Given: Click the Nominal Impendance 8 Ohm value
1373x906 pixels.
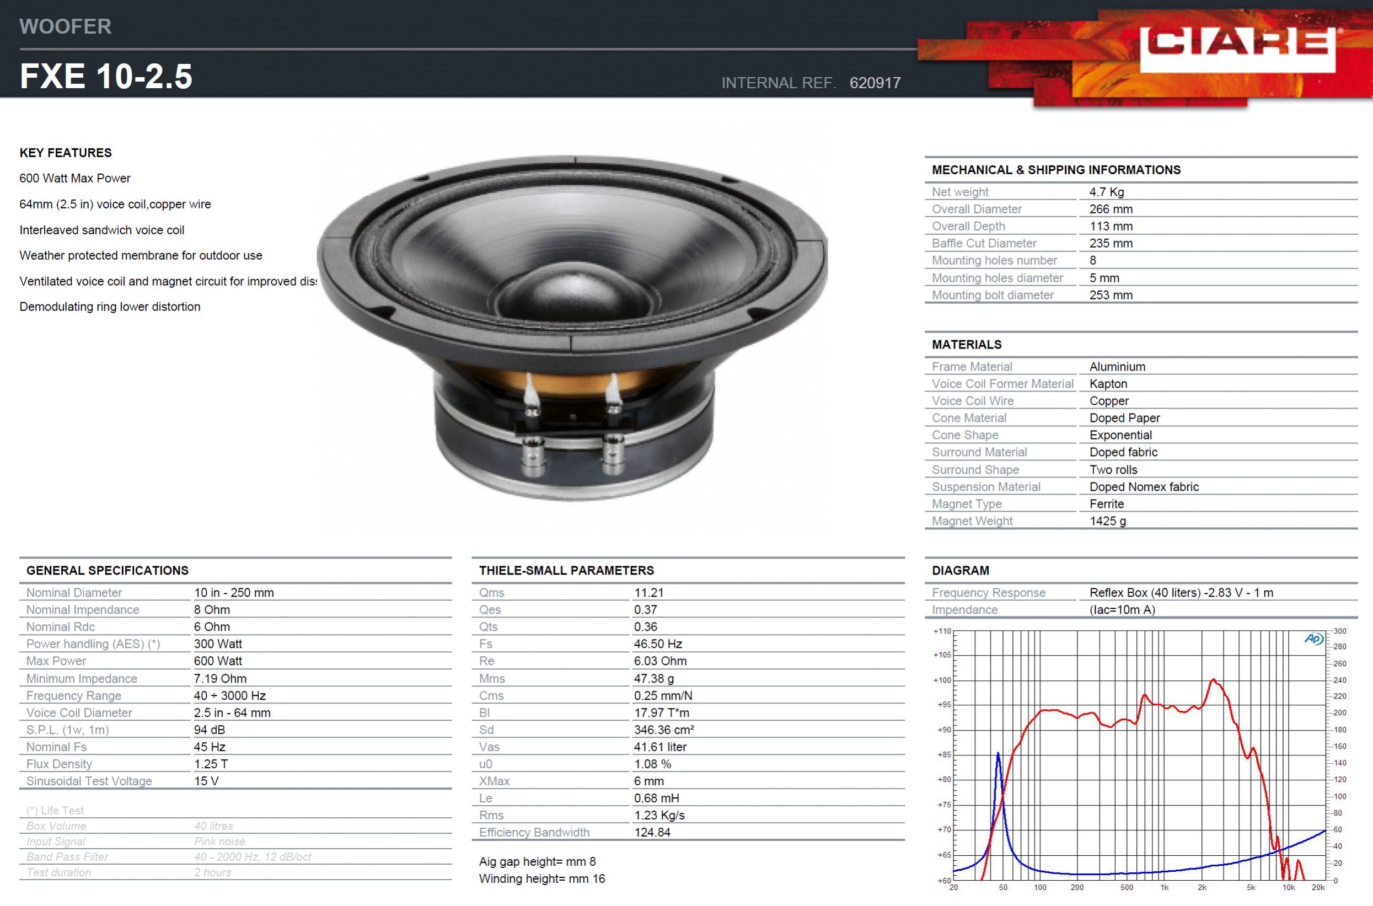Looking at the screenshot, I should (212, 609).
